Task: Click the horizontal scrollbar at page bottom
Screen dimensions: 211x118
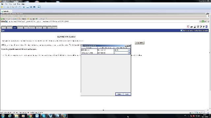Action: (103, 110)
